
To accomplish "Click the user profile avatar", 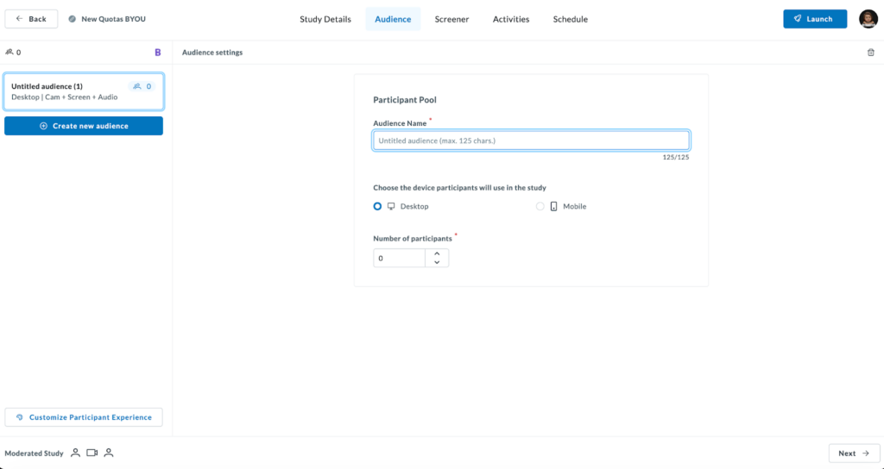I will click(x=868, y=19).
